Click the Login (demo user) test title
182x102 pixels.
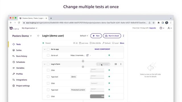pos(53,36)
